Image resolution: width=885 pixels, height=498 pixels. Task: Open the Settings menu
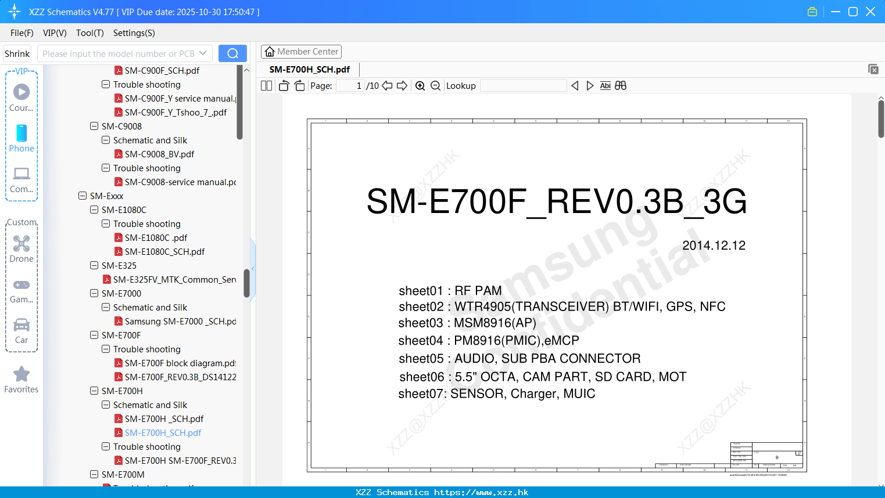pyautogui.click(x=134, y=33)
